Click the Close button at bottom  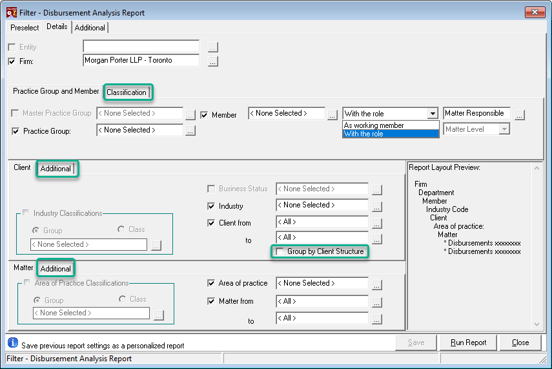tap(520, 343)
